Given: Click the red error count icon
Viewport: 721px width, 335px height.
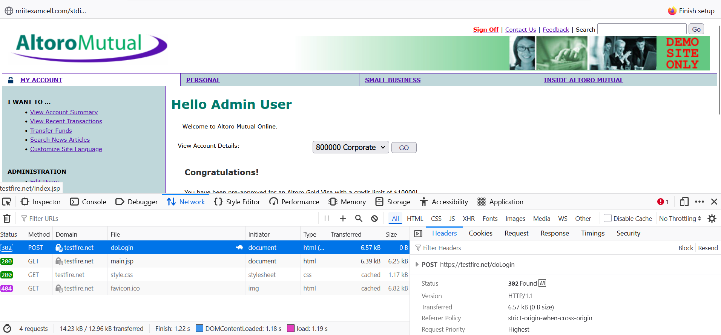Looking at the screenshot, I should (663, 202).
